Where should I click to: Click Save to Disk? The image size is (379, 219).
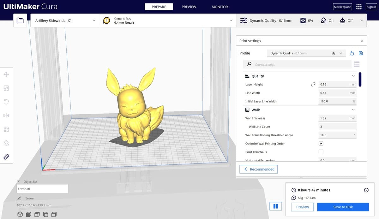343,207
